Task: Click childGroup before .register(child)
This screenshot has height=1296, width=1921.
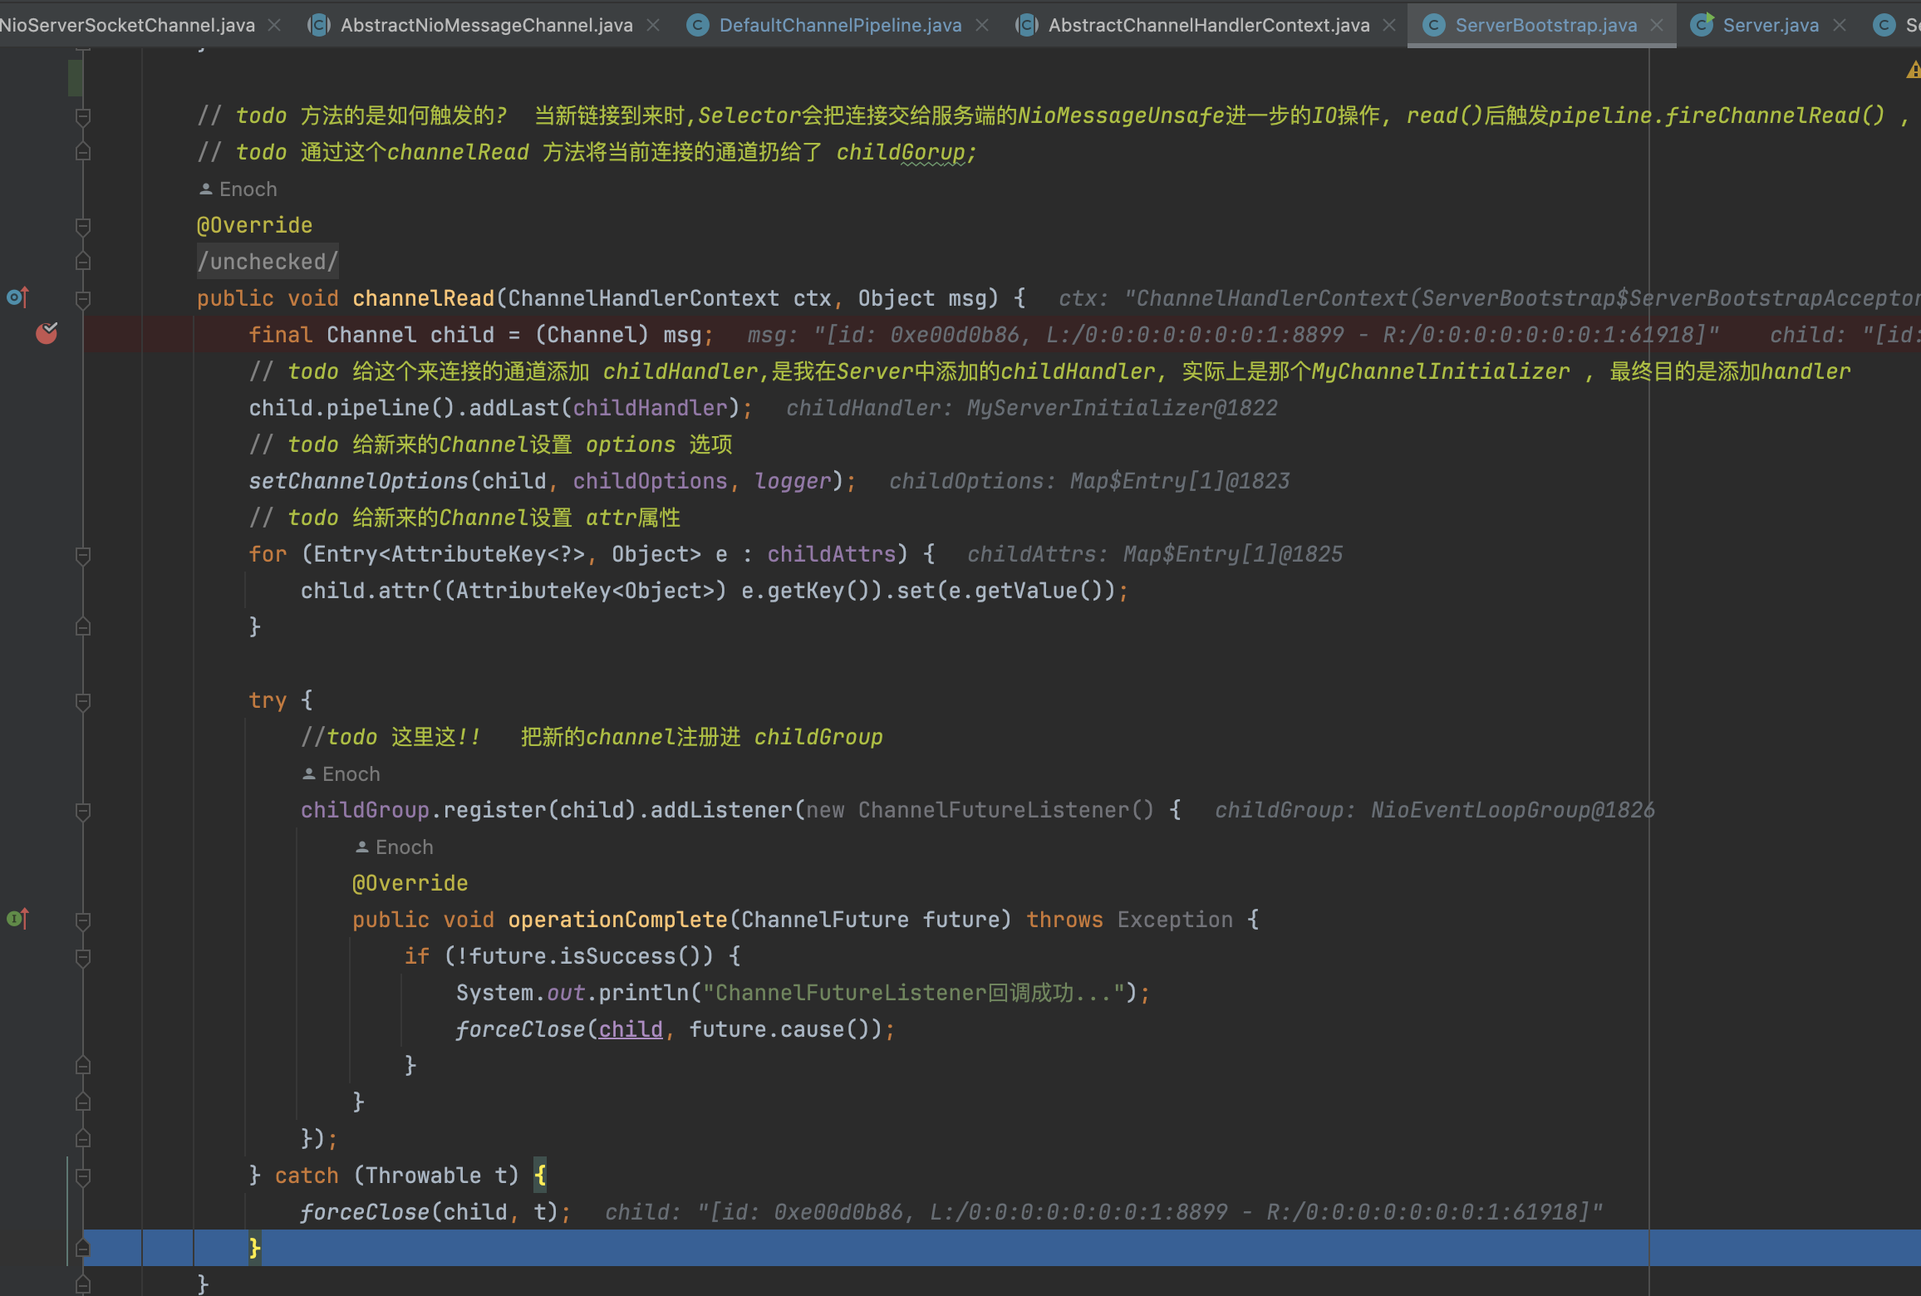Action: 365,810
